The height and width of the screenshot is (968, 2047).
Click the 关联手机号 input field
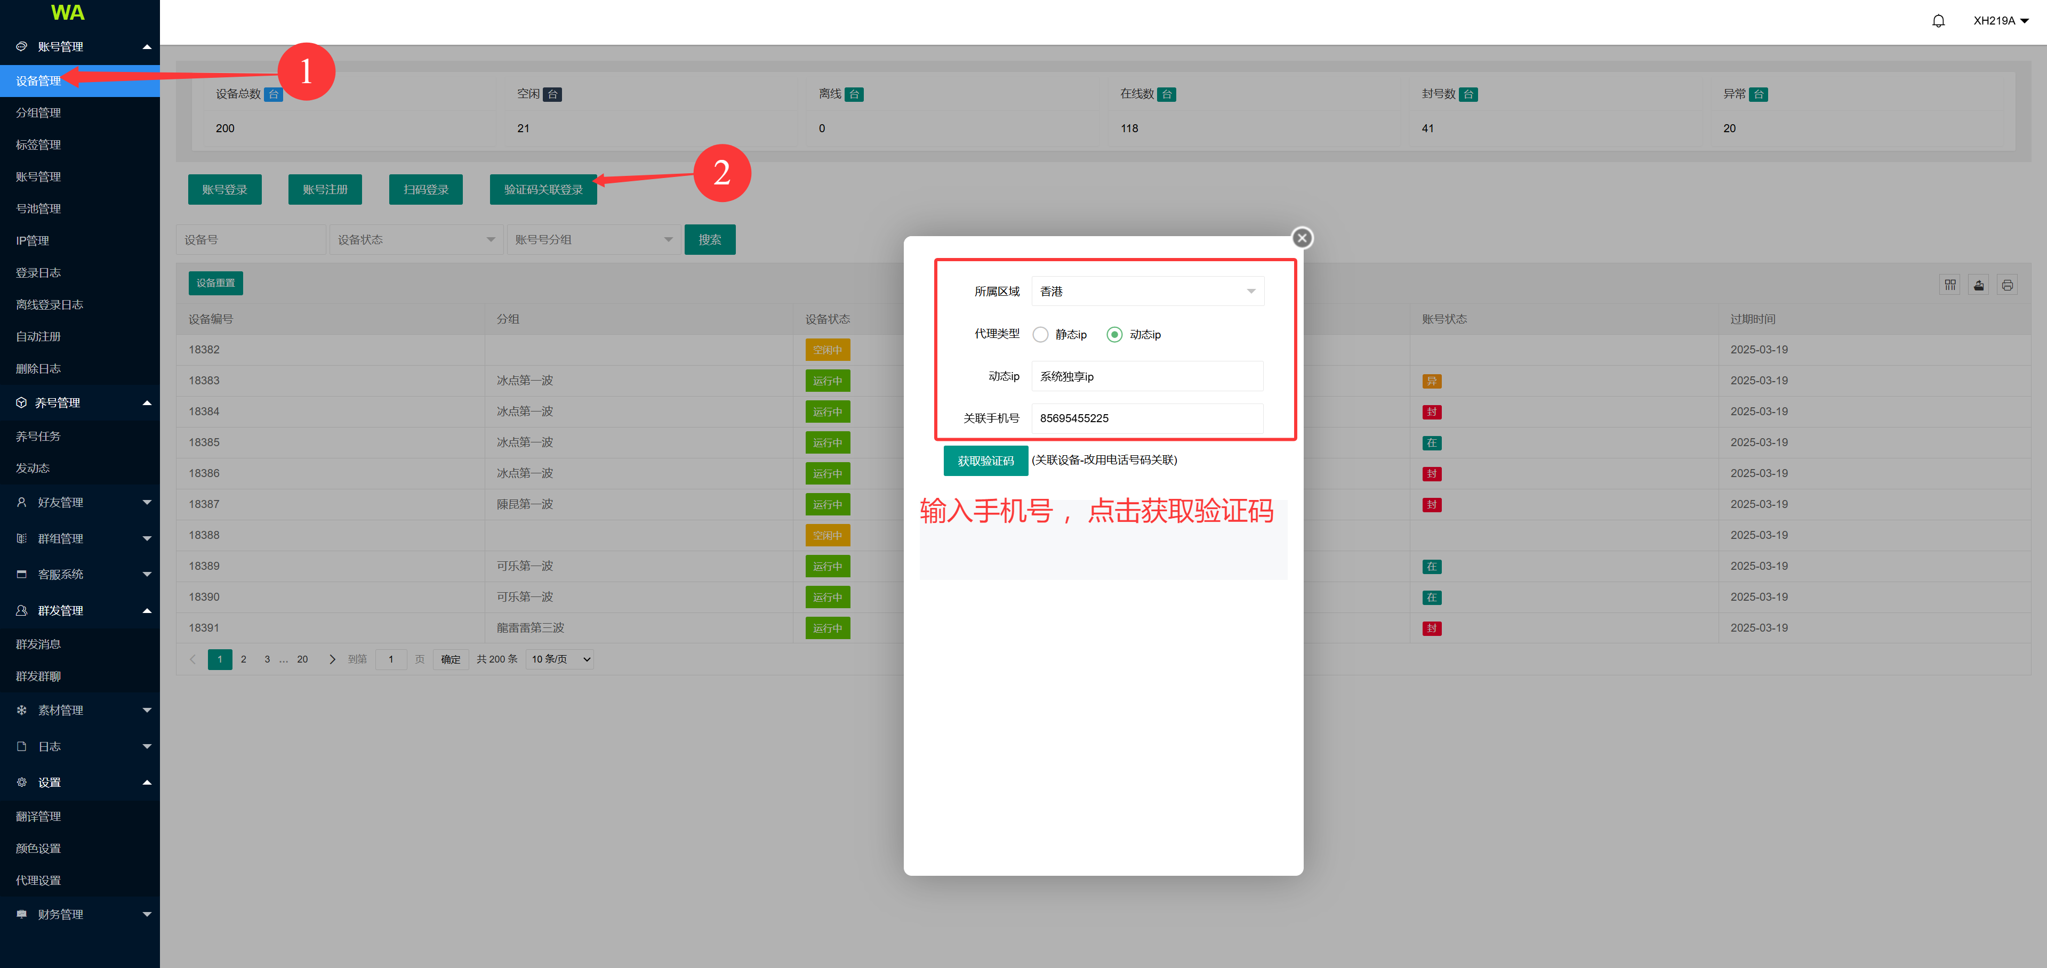[x=1146, y=418]
